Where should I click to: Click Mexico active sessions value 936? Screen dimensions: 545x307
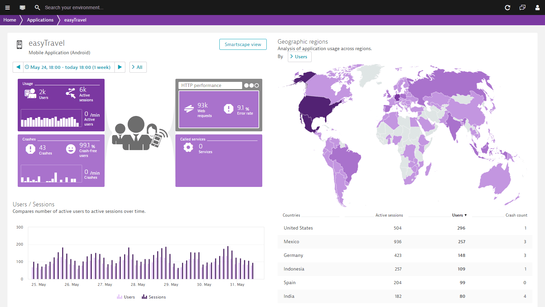[398, 242]
